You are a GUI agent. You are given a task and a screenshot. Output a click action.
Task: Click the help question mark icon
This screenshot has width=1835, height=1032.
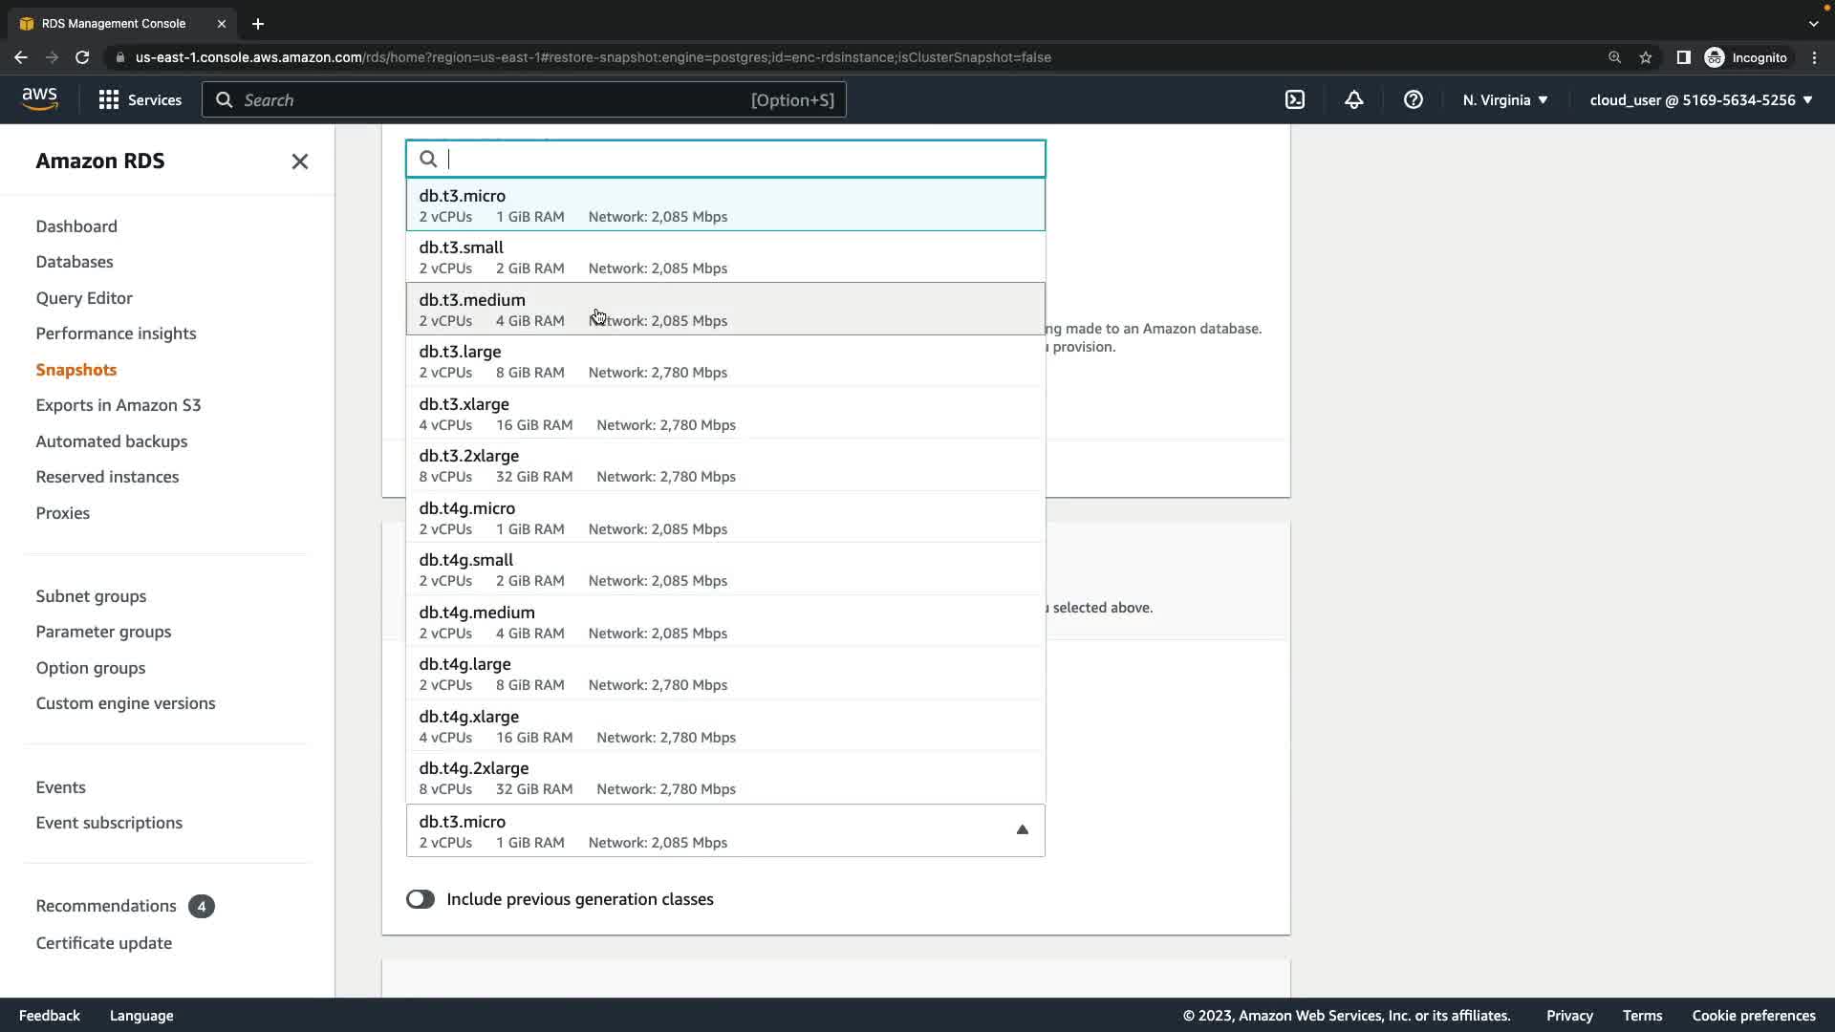coord(1413,99)
